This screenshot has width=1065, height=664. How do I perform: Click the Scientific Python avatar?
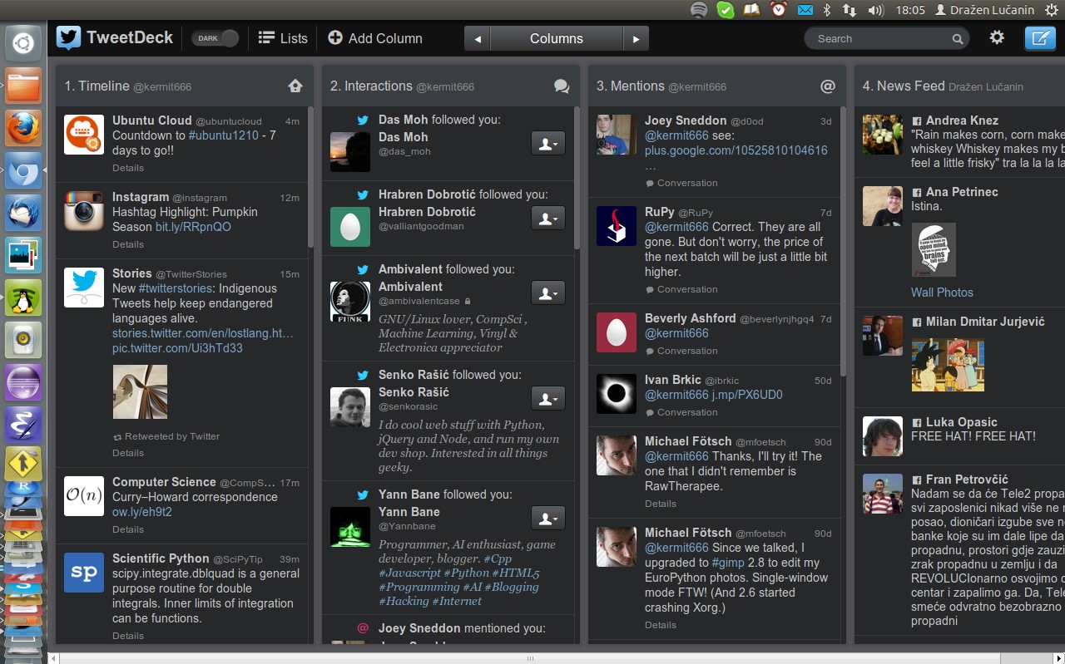tap(84, 573)
